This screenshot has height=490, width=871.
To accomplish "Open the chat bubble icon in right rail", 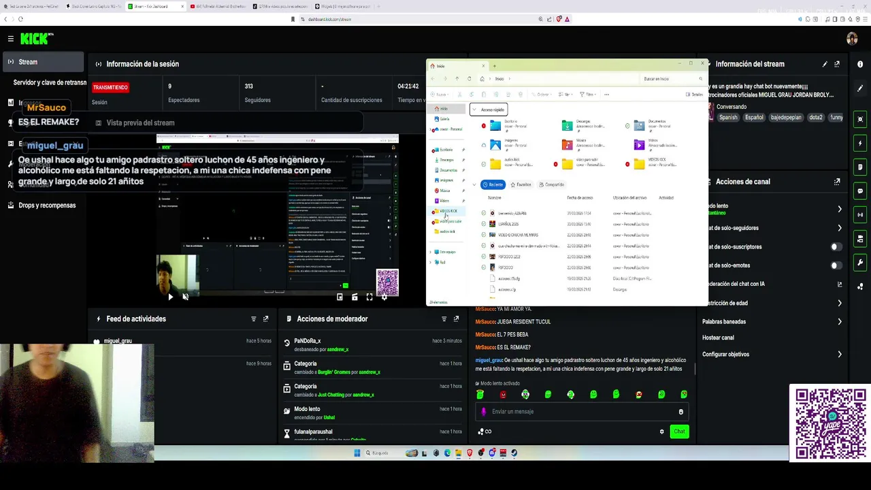I will tap(861, 191).
